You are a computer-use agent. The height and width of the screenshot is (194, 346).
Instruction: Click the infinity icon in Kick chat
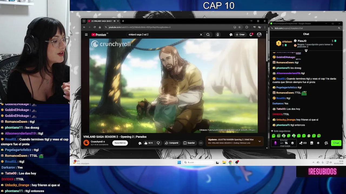pos(305,143)
